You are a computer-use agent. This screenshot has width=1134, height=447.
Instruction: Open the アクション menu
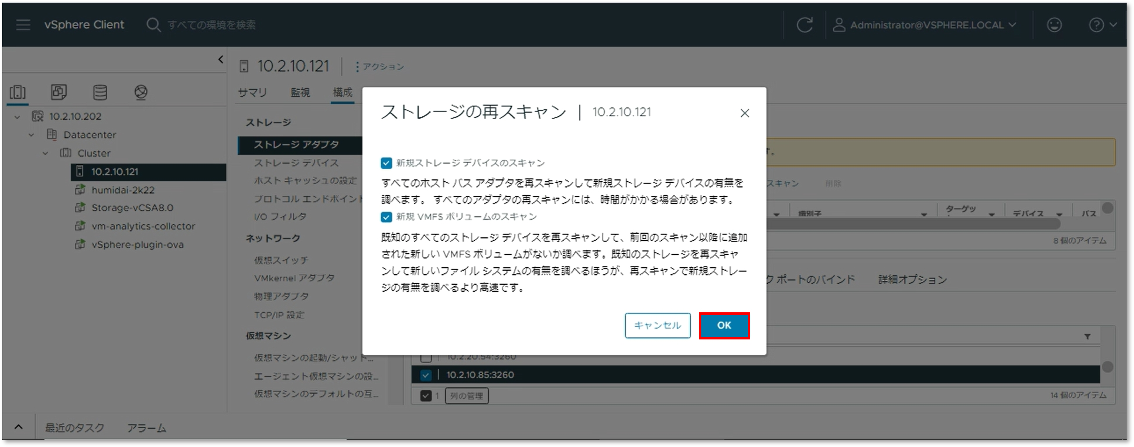coord(379,66)
